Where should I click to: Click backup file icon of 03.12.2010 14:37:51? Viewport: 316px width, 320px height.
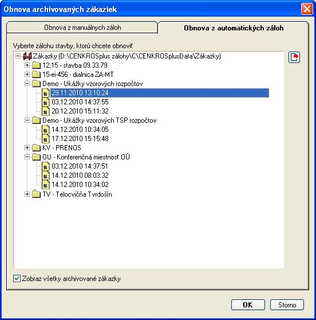click(46, 166)
